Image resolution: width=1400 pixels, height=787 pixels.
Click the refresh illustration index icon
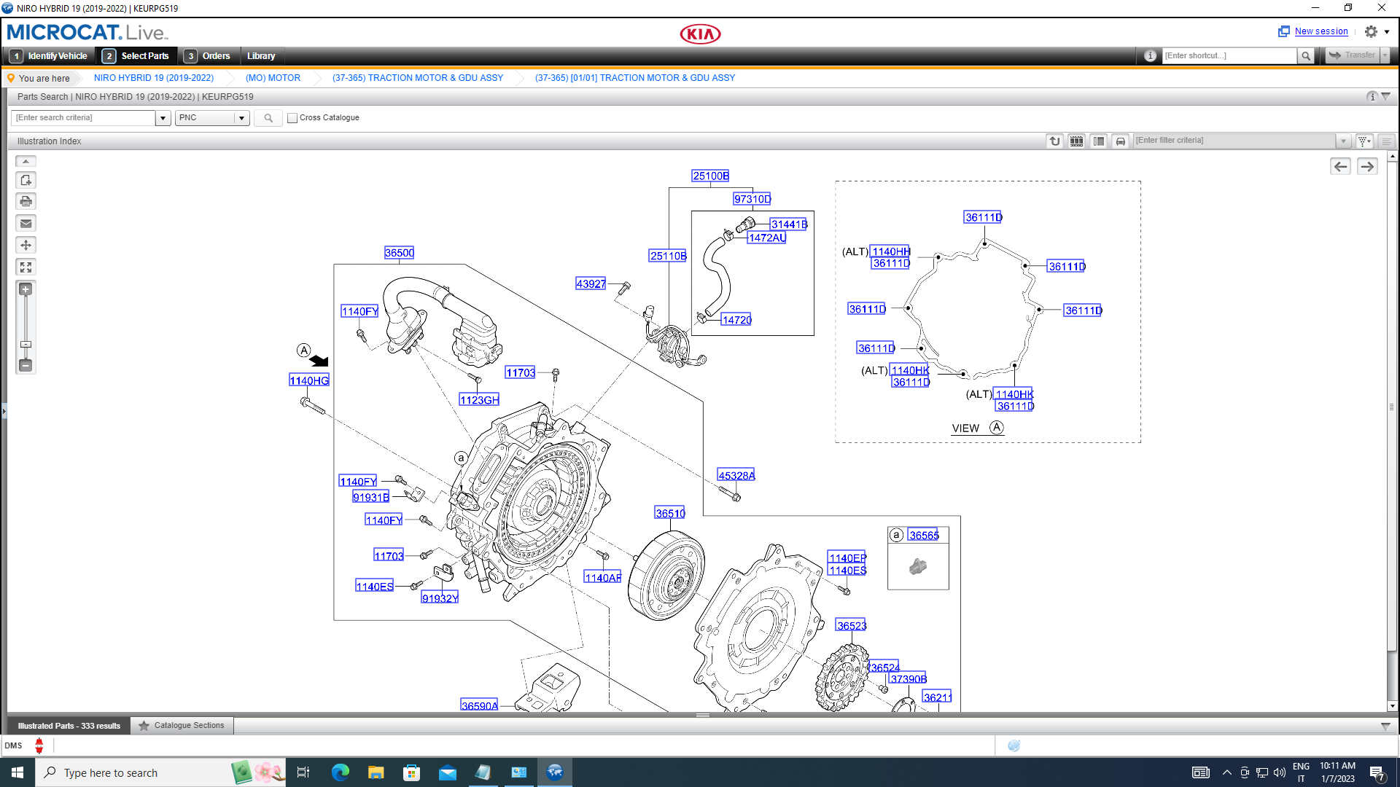click(x=1054, y=141)
